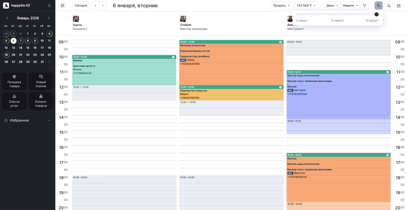Click the filter funnel icon

364,6
